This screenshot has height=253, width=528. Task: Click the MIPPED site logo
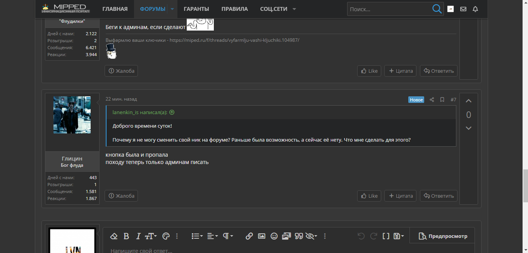click(x=65, y=8)
